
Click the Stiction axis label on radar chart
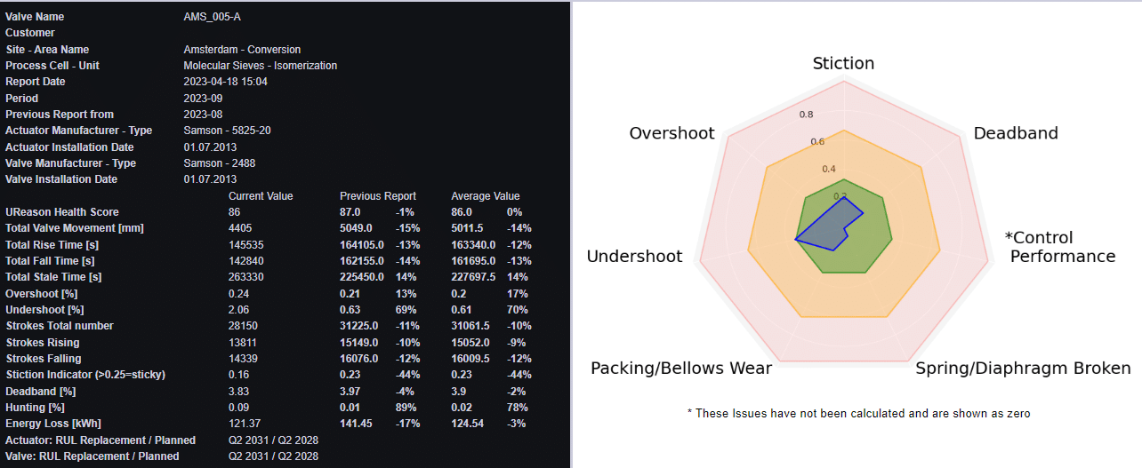pyautogui.click(x=843, y=63)
